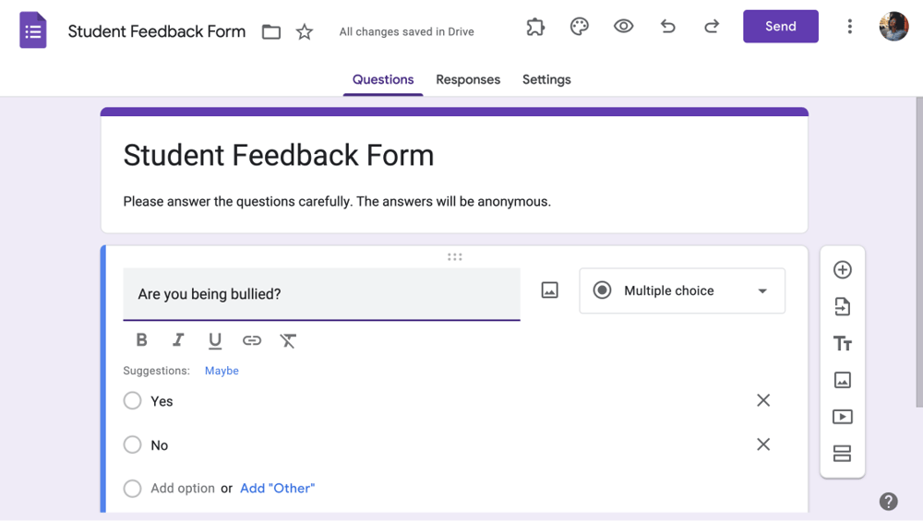Image resolution: width=923 pixels, height=521 pixels.
Task: Open the Google Forms home icon
Action: 33,30
